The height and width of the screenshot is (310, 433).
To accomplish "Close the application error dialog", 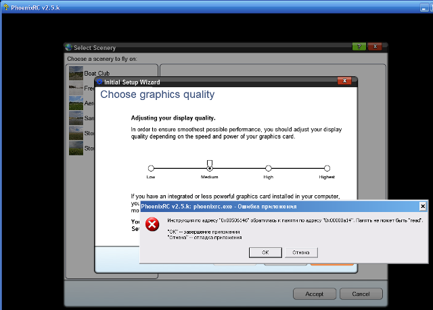I will click(x=422, y=207).
